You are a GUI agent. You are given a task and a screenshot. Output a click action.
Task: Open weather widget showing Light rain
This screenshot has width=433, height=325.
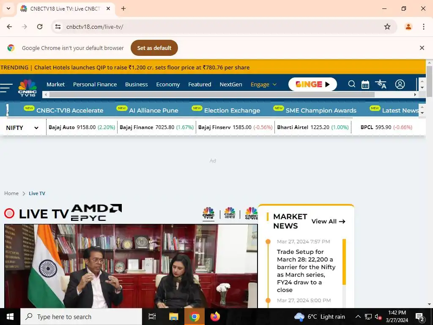320,317
